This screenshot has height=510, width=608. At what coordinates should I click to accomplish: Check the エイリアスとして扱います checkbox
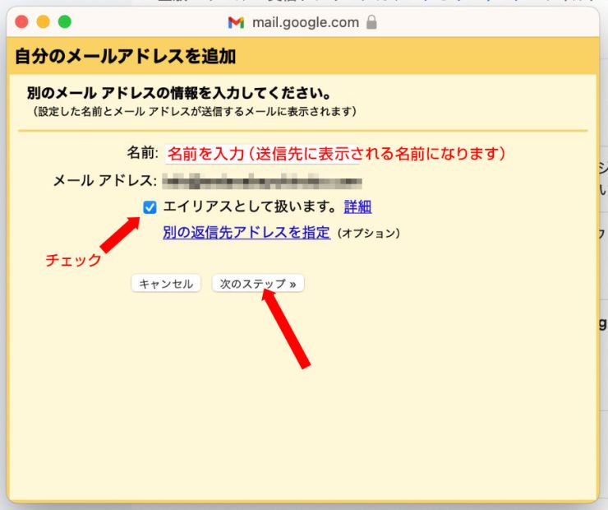pyautogui.click(x=150, y=207)
